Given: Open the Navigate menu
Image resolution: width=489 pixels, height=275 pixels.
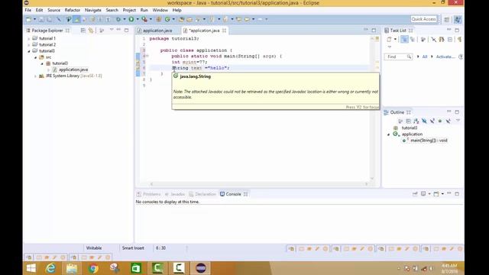Looking at the screenshot, I should [x=93, y=10].
